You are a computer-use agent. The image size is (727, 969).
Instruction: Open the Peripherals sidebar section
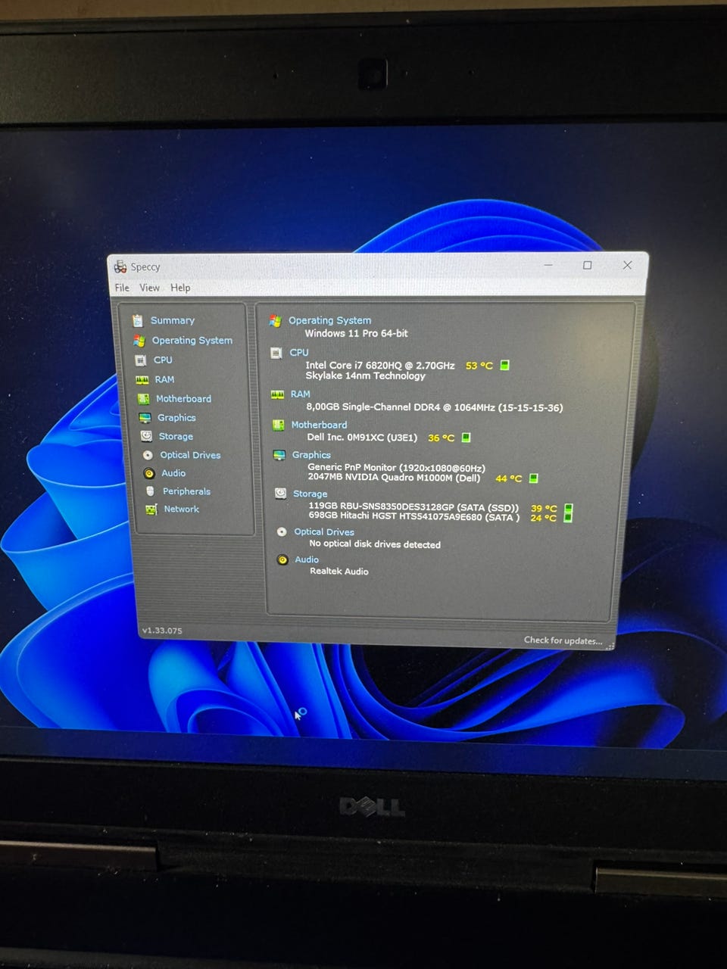pyautogui.click(x=186, y=491)
